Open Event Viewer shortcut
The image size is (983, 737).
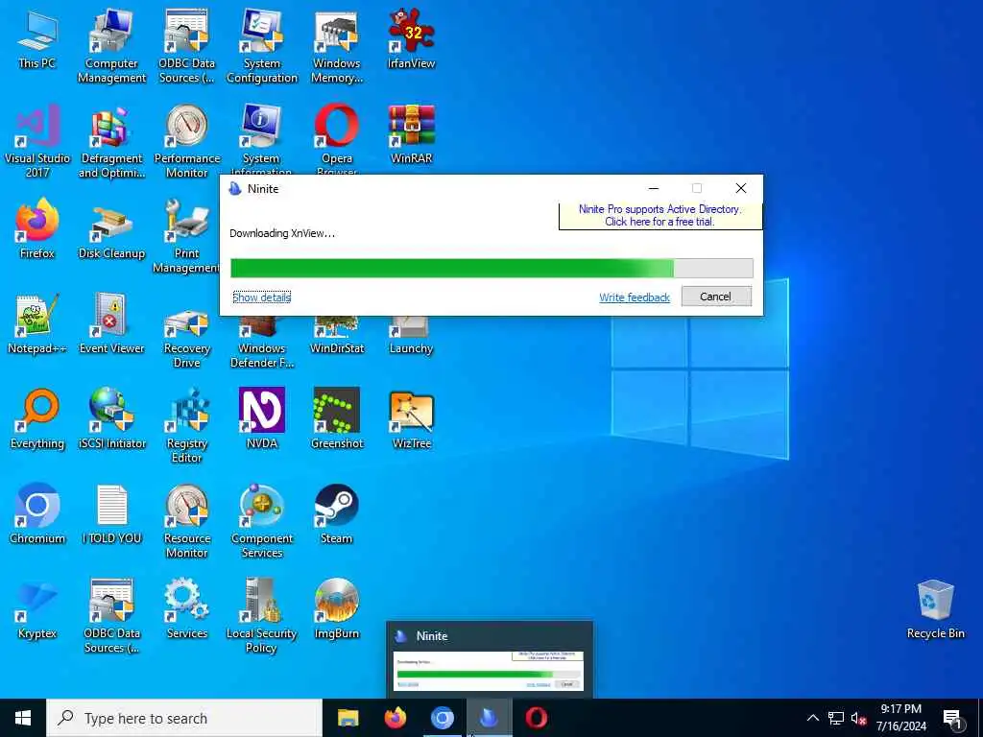[x=111, y=324]
